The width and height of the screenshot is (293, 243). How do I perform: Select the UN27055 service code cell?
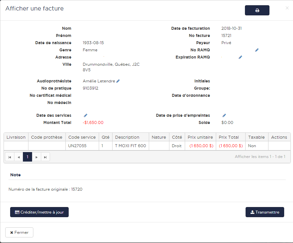(78, 146)
